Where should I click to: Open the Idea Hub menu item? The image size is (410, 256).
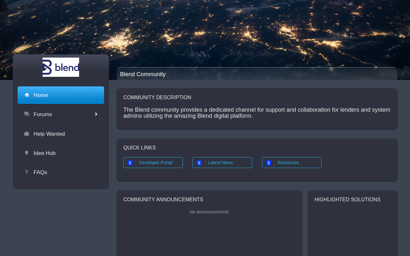(x=45, y=153)
